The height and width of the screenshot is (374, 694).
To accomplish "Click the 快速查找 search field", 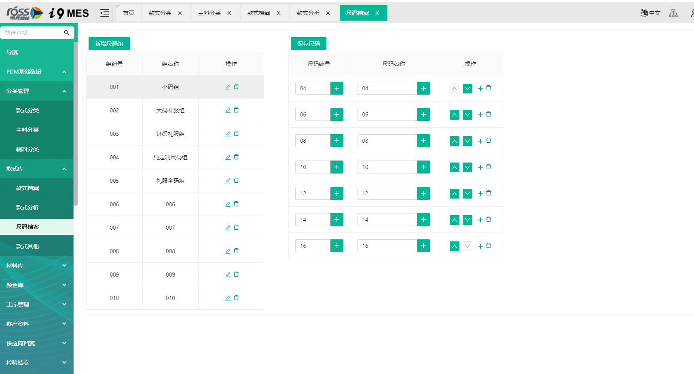I will tap(32, 33).
